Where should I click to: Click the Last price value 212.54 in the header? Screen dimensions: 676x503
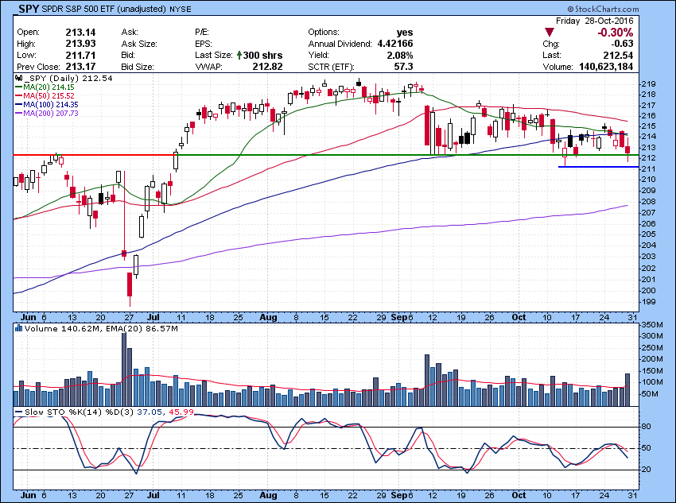[x=618, y=55]
